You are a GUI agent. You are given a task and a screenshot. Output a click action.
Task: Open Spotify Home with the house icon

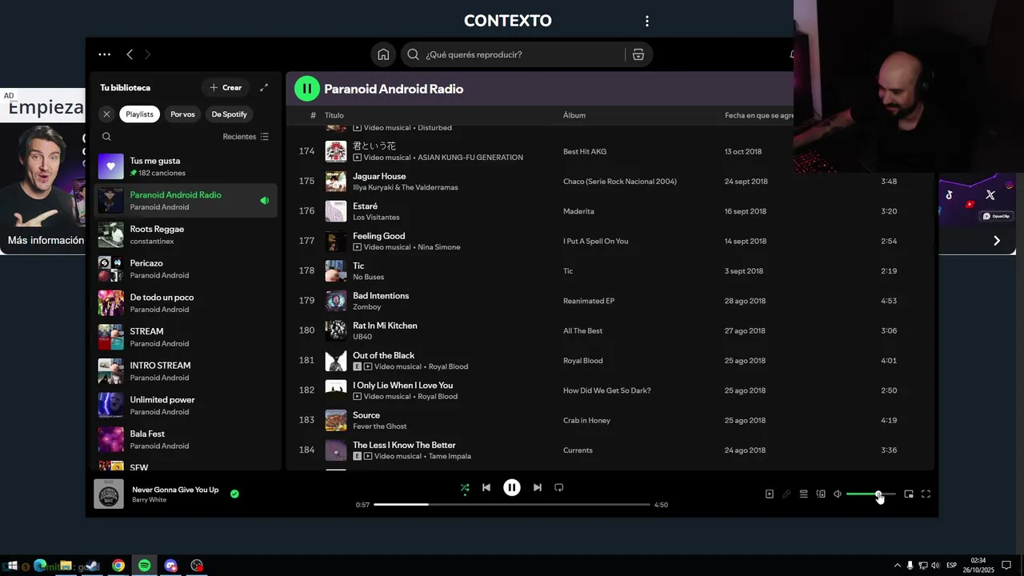tap(383, 54)
